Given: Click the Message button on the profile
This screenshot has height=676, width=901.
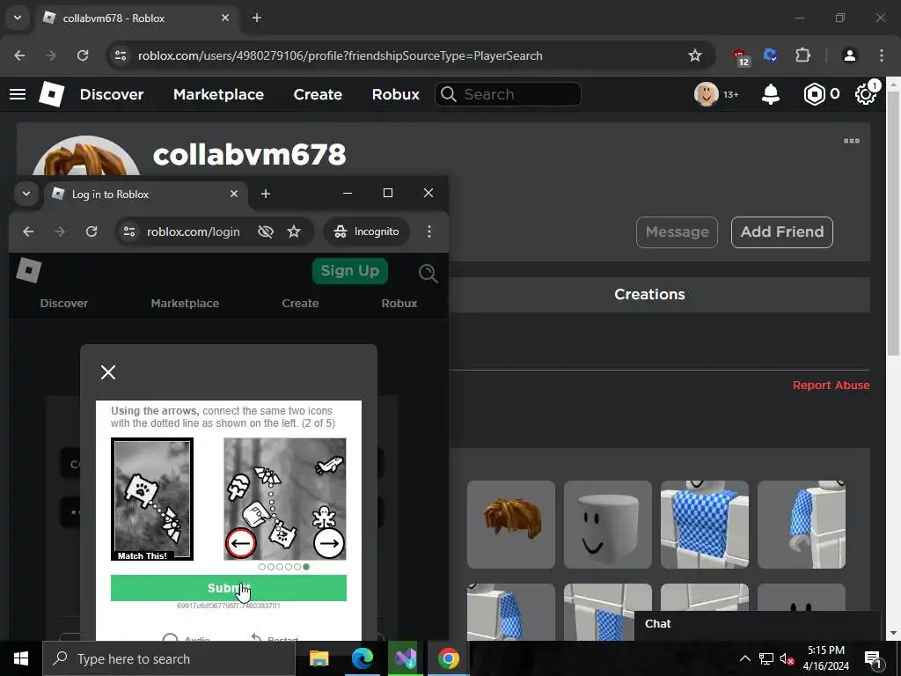Looking at the screenshot, I should (x=677, y=232).
